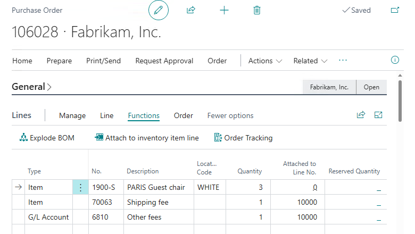Open the Manage tab in Lines
The width and height of the screenshot is (415, 234).
(72, 115)
